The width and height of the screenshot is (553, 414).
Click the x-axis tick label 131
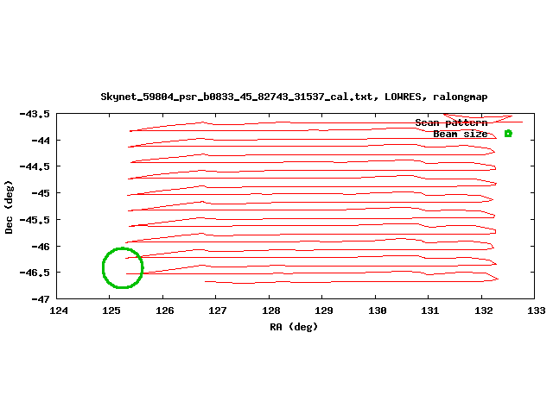(x=430, y=310)
